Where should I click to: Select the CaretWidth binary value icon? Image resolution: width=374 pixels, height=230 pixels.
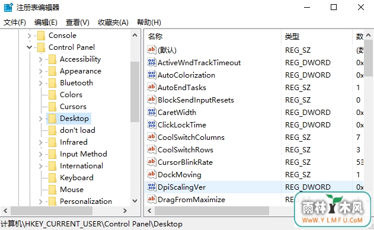click(x=152, y=112)
